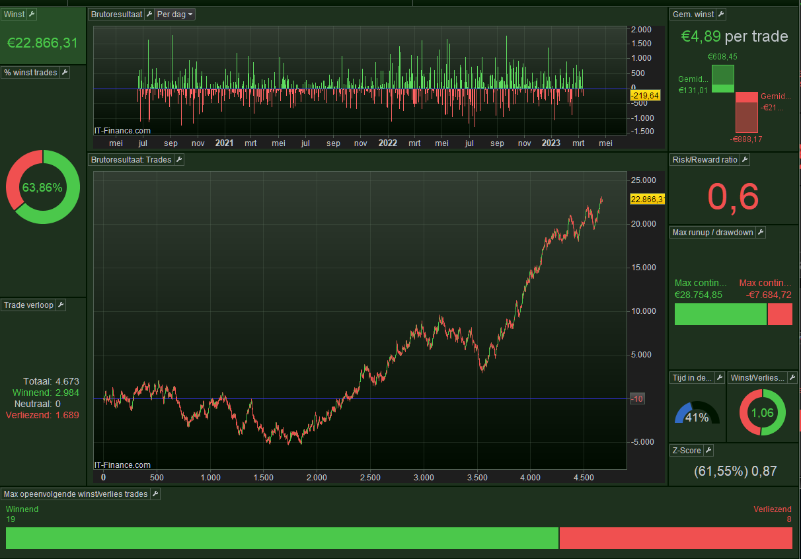Select the red Verliezend consecutive trades bar
This screenshot has height=559, width=801.
pos(675,538)
